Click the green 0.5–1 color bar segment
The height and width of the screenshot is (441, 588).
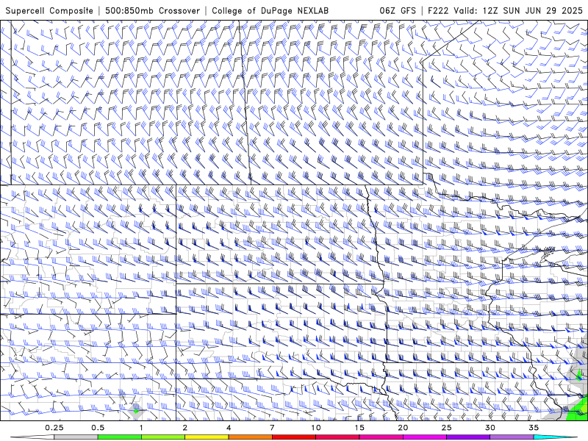coord(120,437)
